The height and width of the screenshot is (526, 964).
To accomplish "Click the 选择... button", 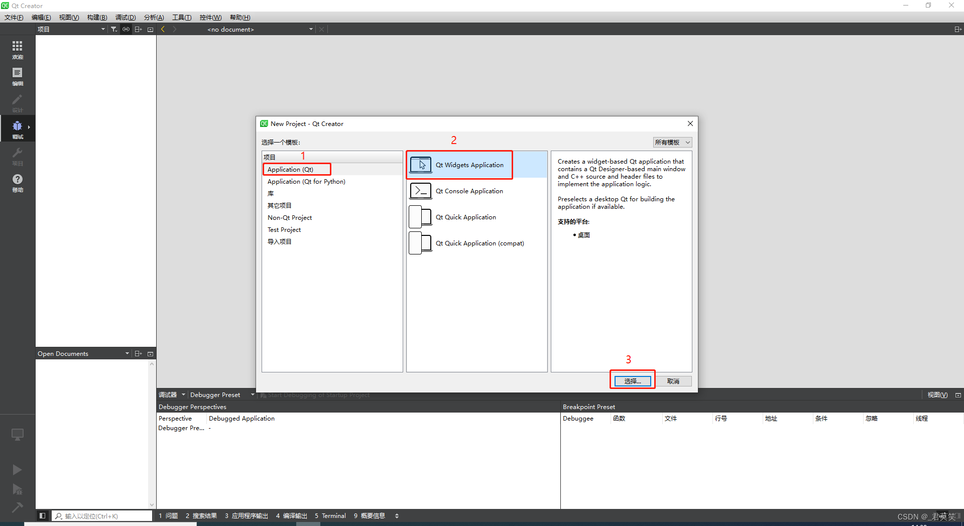I will click(x=633, y=381).
